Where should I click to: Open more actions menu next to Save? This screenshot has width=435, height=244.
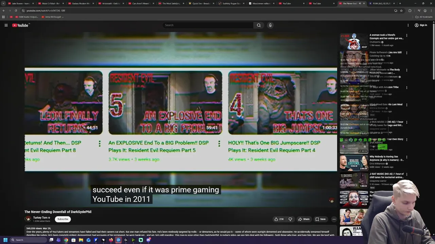pos(334,219)
